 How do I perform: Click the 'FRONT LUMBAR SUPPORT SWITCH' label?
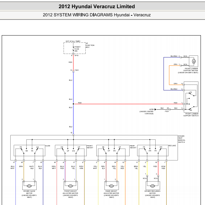[191, 115]
